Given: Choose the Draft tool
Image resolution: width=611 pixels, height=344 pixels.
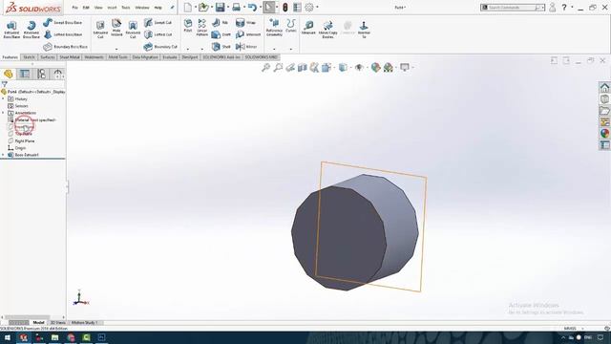Looking at the screenshot, I should [x=221, y=34].
